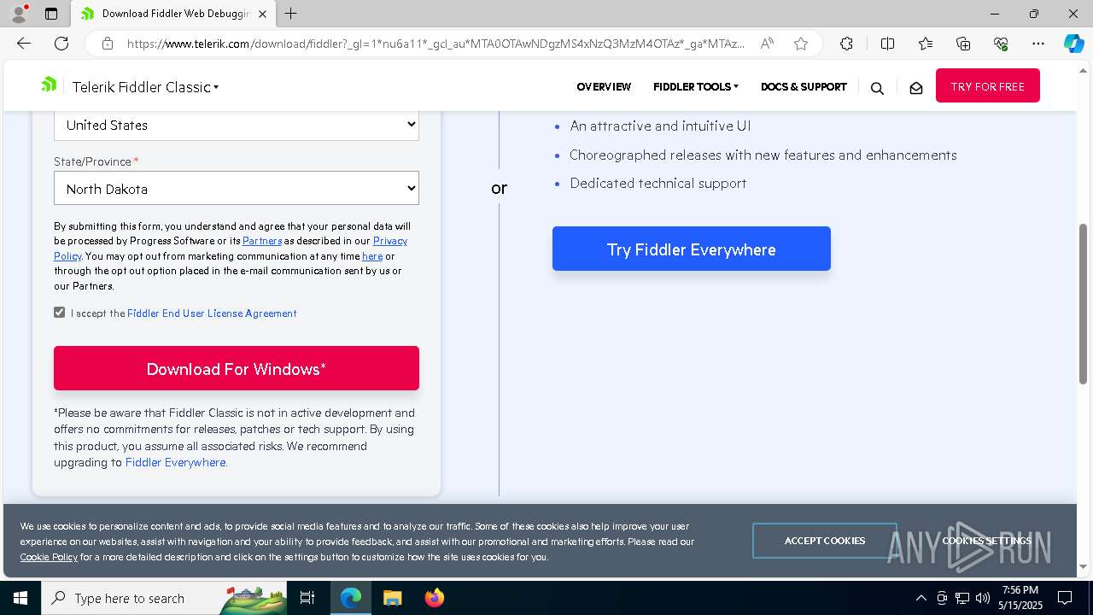Click the page vertical scrollbar thumb
This screenshot has height=615, width=1093.
tap(1084, 304)
